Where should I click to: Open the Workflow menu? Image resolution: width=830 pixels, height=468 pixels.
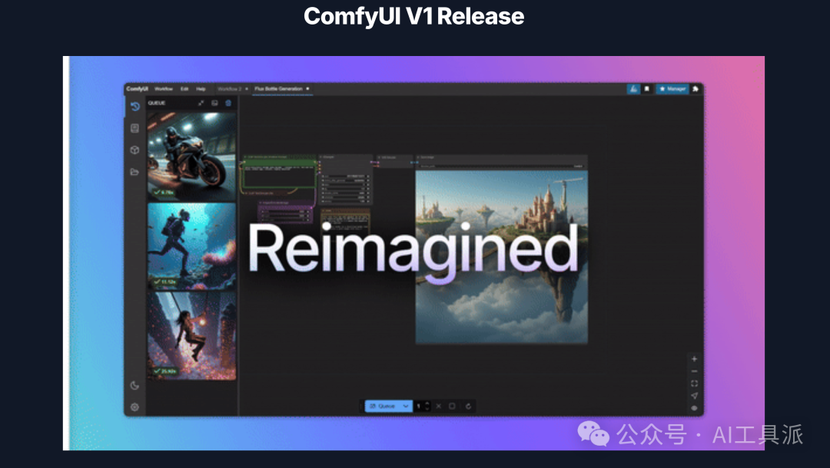[x=164, y=89]
